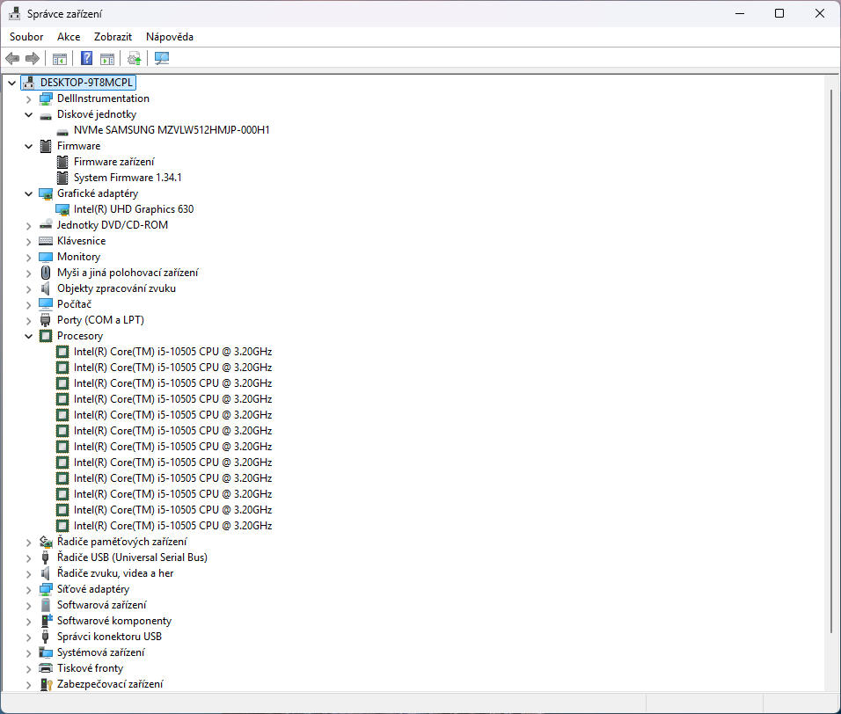Open Help with the blue question mark icon
This screenshot has height=714, width=841.
pyautogui.click(x=86, y=59)
